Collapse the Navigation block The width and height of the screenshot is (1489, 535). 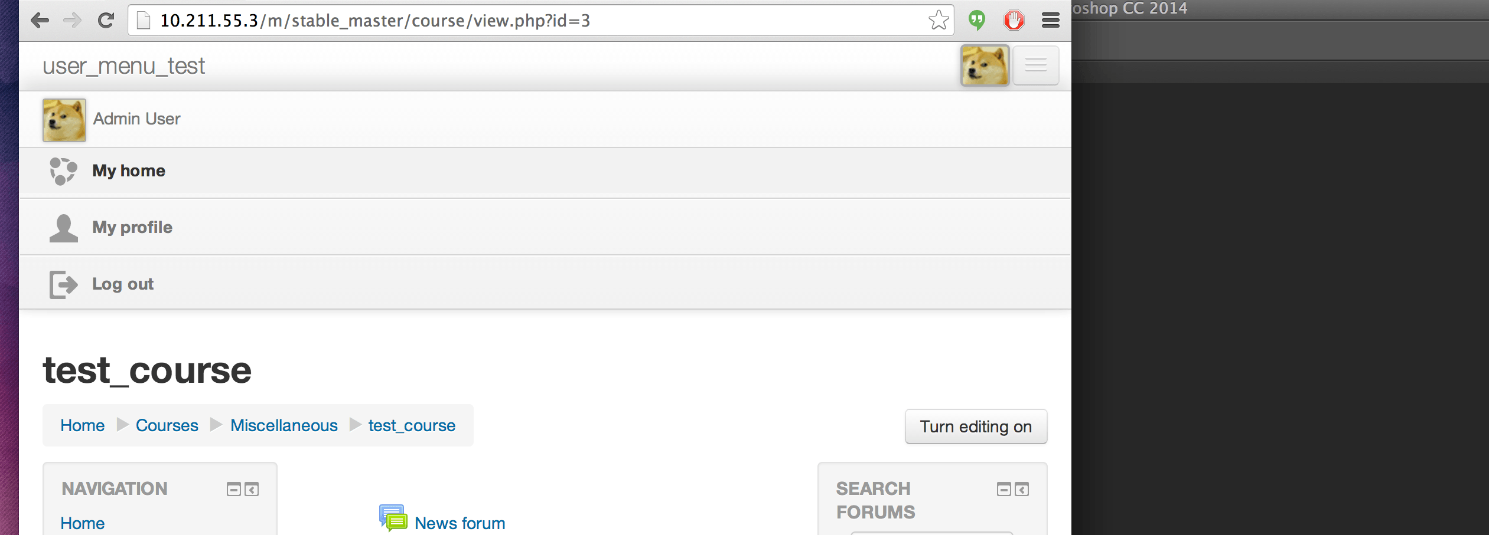pos(234,490)
